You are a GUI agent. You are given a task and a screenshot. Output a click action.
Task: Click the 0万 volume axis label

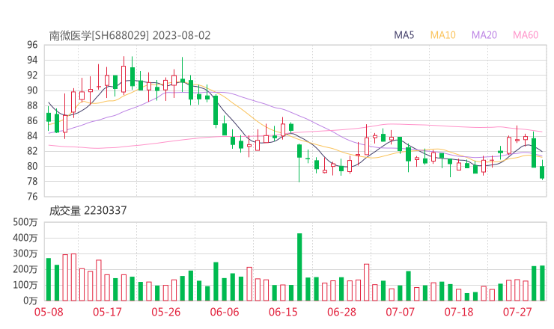pos(31,301)
